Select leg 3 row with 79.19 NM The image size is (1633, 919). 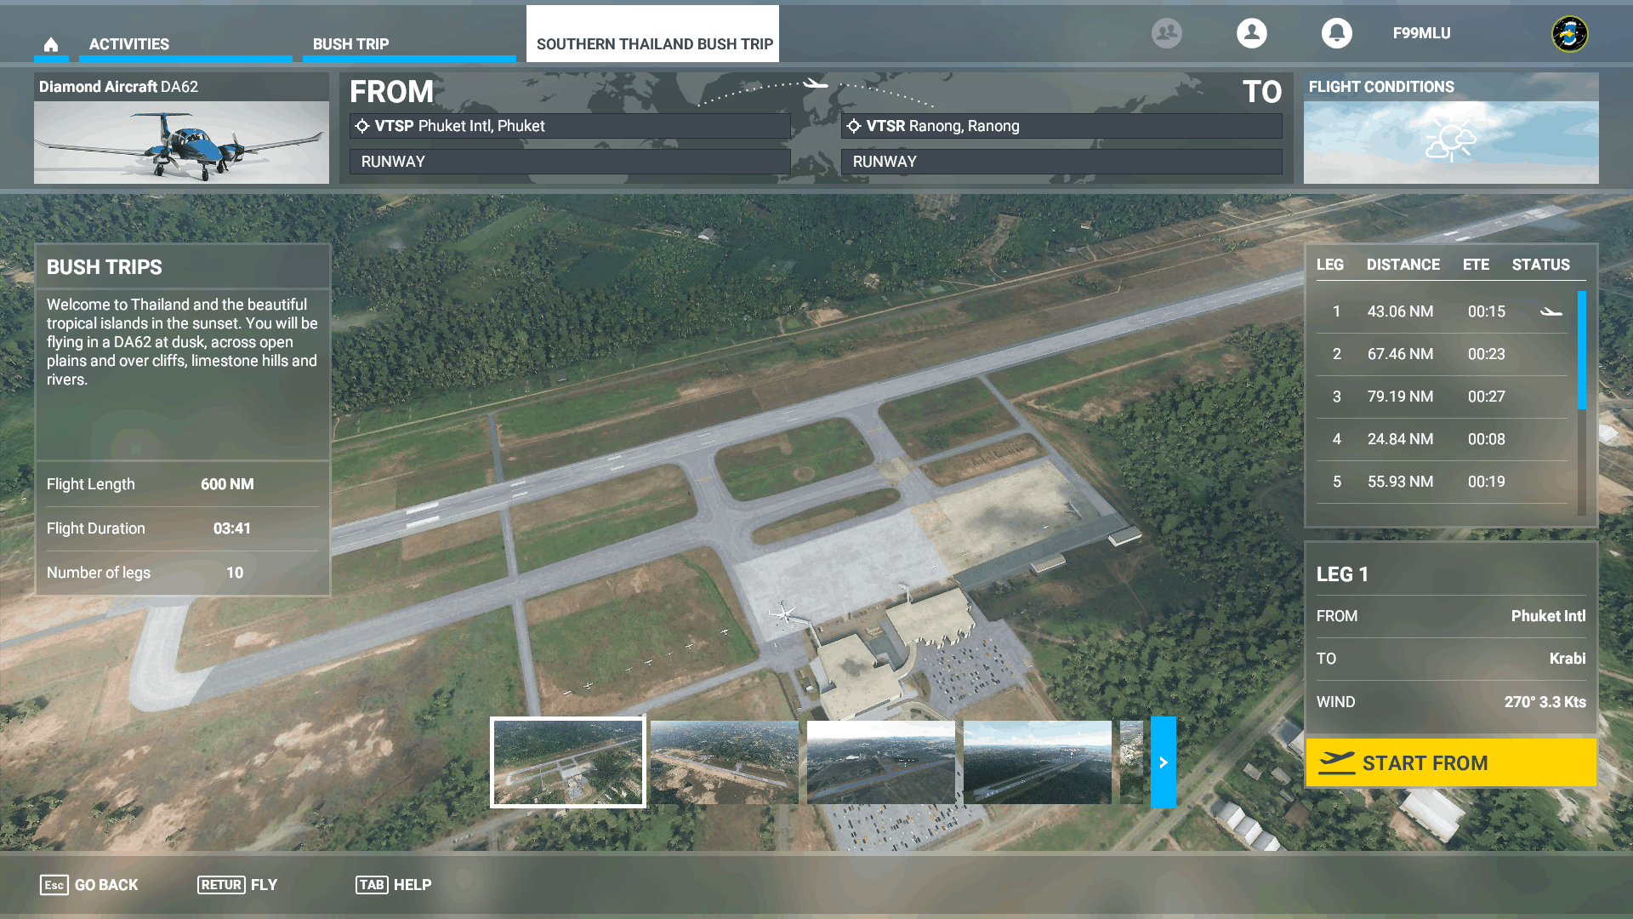click(x=1442, y=397)
